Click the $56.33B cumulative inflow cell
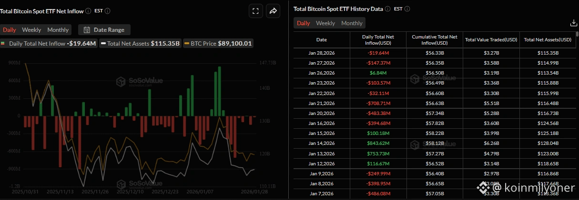The height and width of the screenshot is (200, 579). tap(435, 53)
